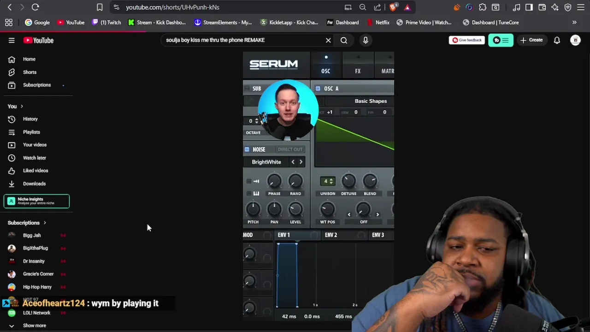
Task: Click the Create button
Action: pyautogui.click(x=531, y=40)
